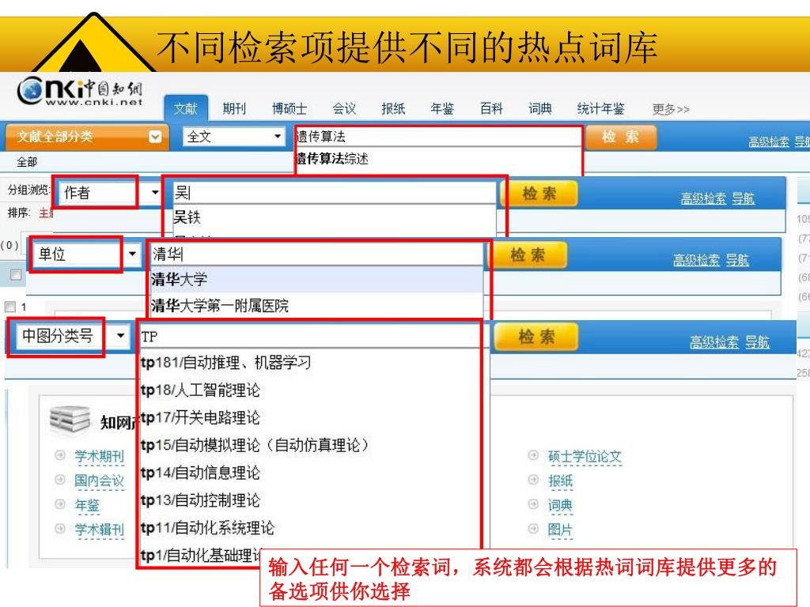Select the 会议 tab

point(344,109)
